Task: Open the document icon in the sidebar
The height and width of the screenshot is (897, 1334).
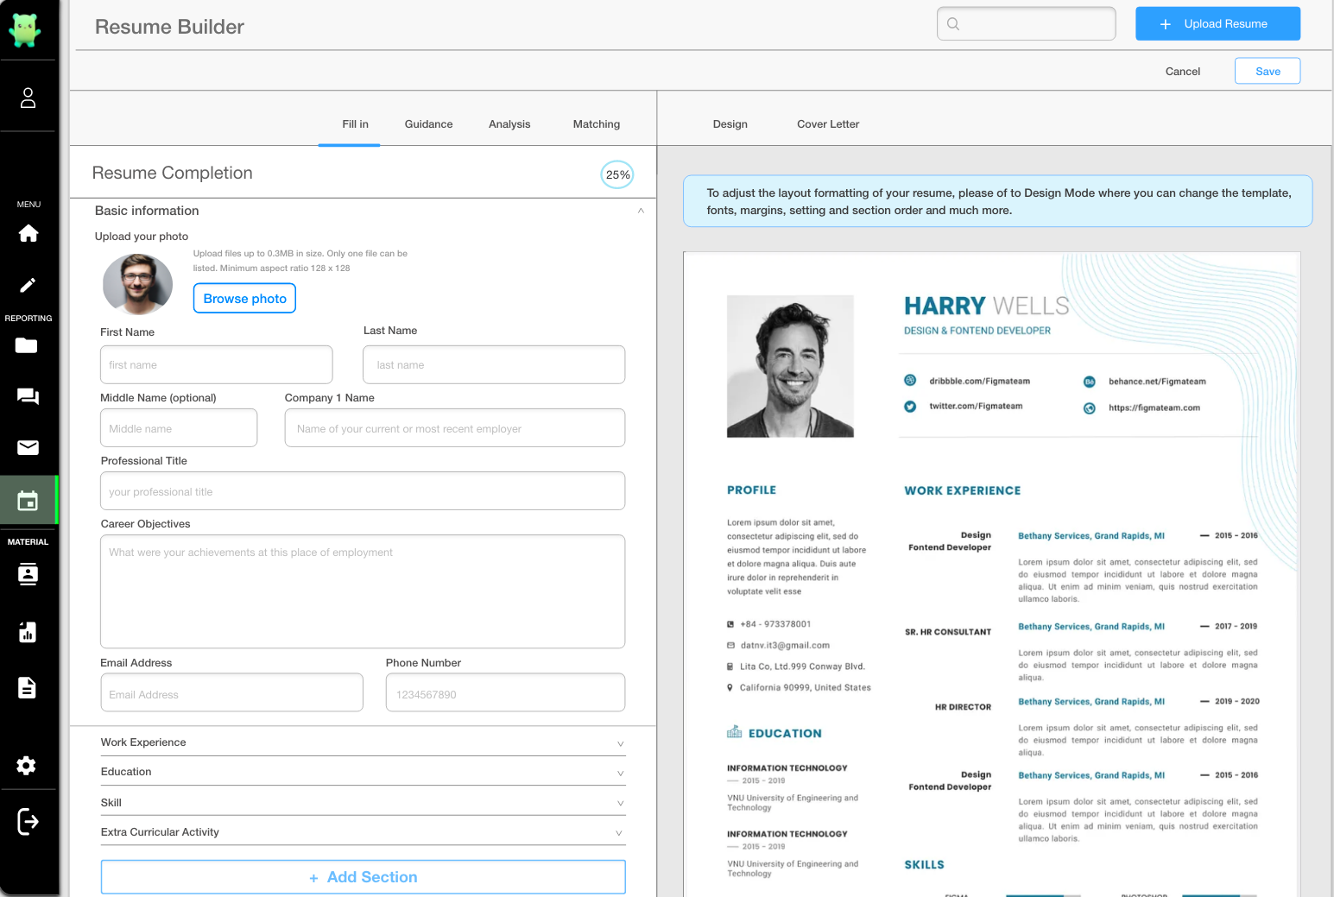Action: [27, 688]
